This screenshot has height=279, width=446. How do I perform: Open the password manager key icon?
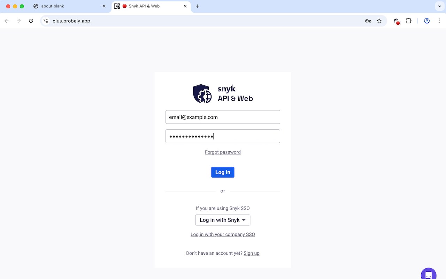pyautogui.click(x=368, y=21)
